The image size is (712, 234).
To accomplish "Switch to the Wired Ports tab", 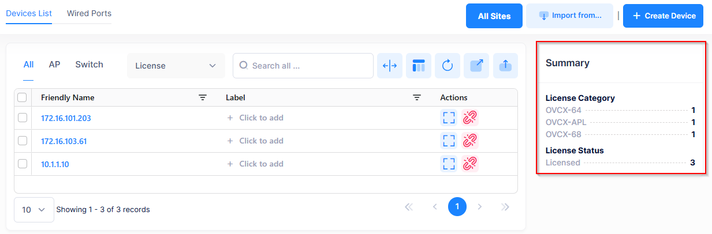I will [x=89, y=13].
